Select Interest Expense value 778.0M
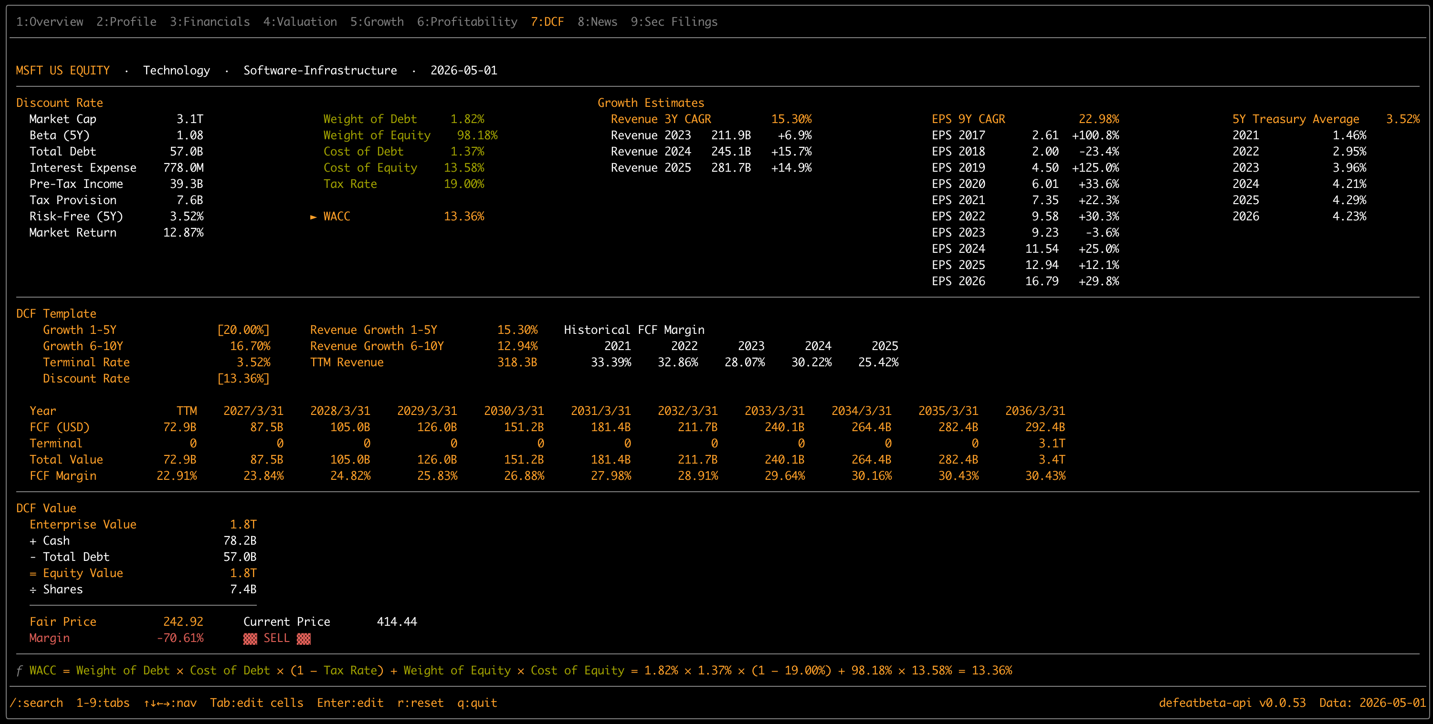Screen dimensions: 1433x724 click(x=183, y=168)
